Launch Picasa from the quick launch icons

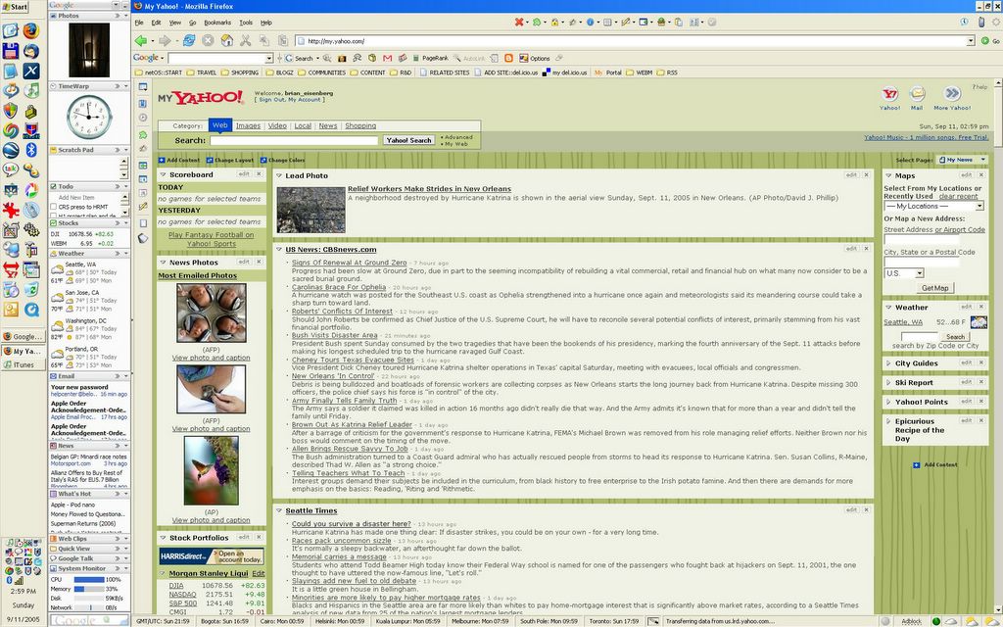pos(30,190)
